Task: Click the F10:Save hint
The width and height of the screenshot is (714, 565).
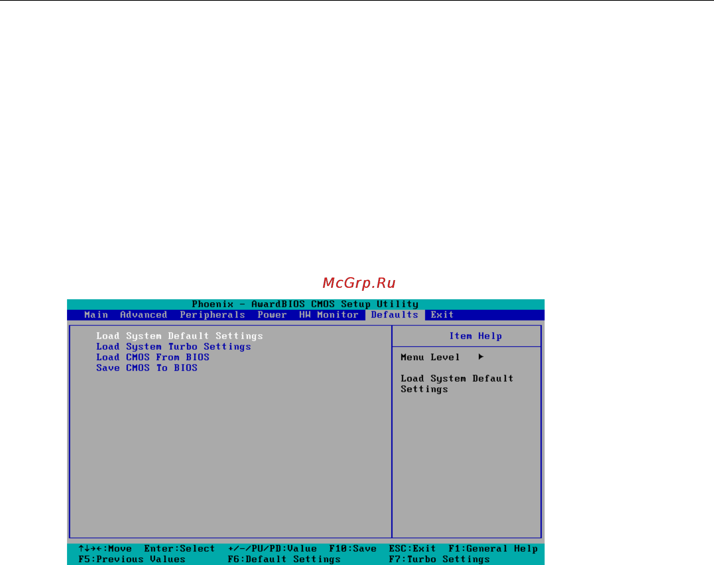Action: tap(353, 549)
